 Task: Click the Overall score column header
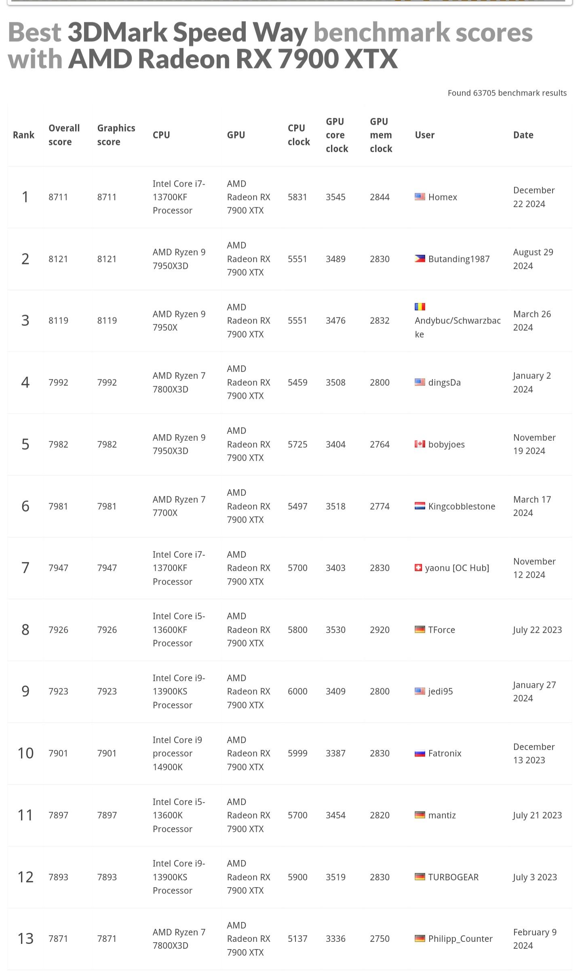[x=64, y=135]
